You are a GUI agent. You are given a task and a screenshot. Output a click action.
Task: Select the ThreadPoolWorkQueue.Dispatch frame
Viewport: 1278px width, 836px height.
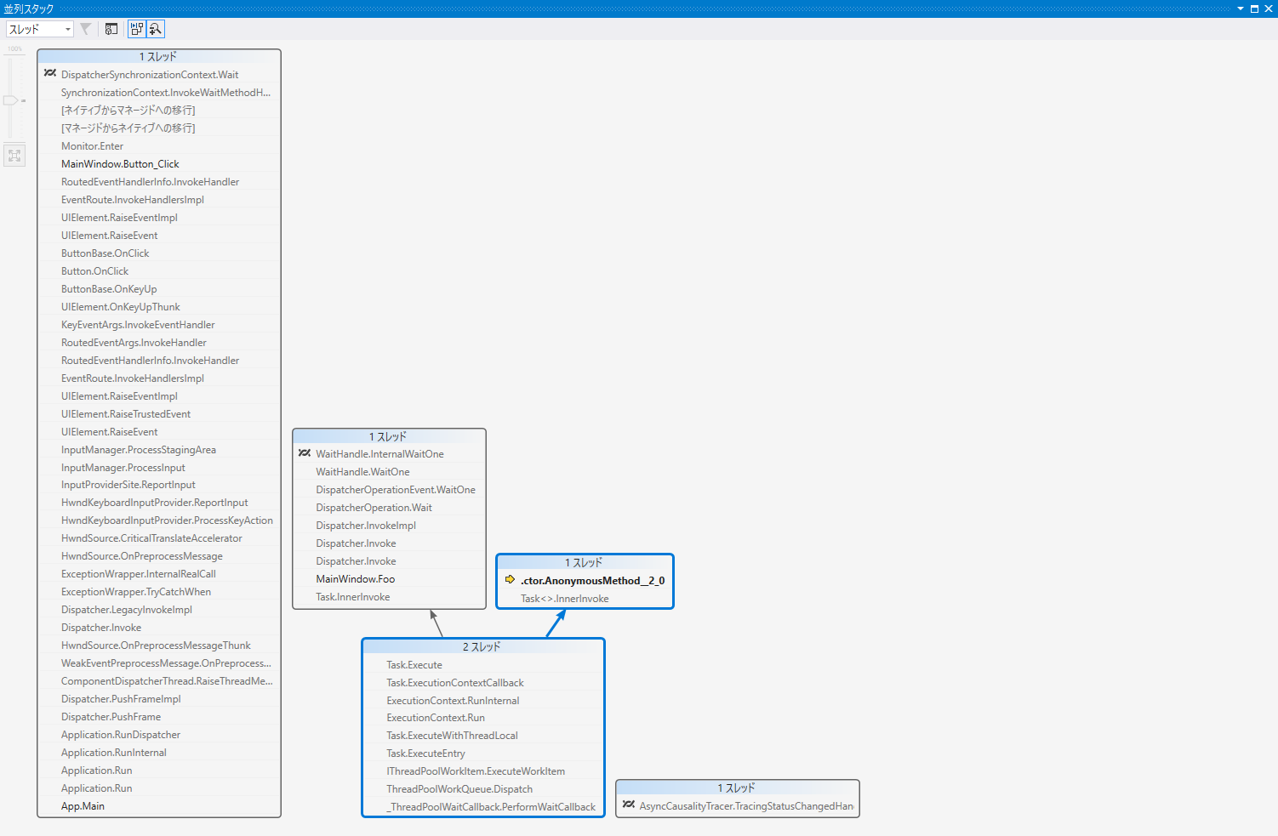point(459,789)
